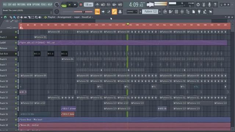Click the Pattern 122 name field
Viewport: 235px width, 132px height.
[x=150, y=12]
